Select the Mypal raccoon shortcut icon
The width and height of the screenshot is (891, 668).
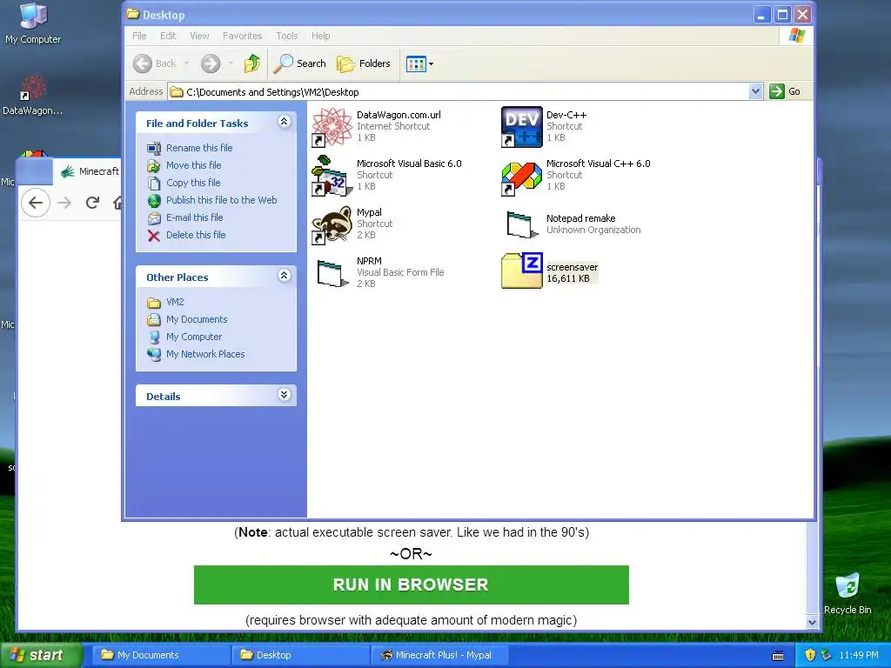(x=332, y=225)
